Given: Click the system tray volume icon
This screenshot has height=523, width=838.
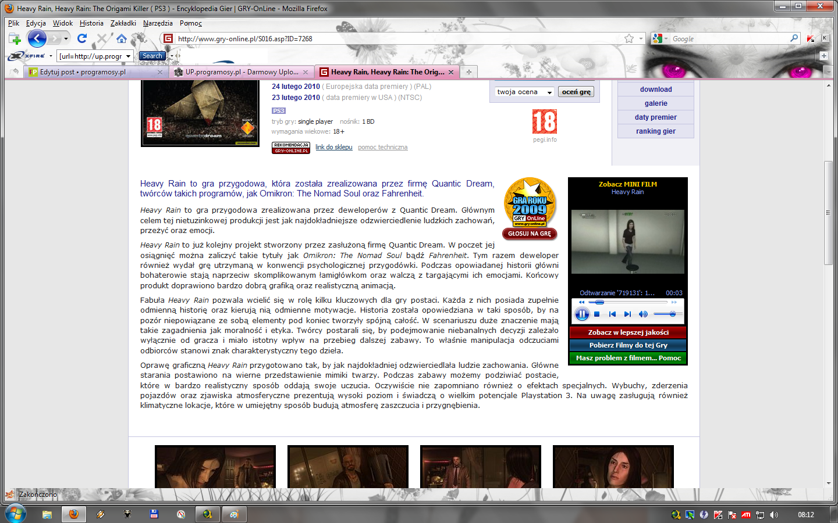Looking at the screenshot, I should pyautogui.click(x=774, y=514).
